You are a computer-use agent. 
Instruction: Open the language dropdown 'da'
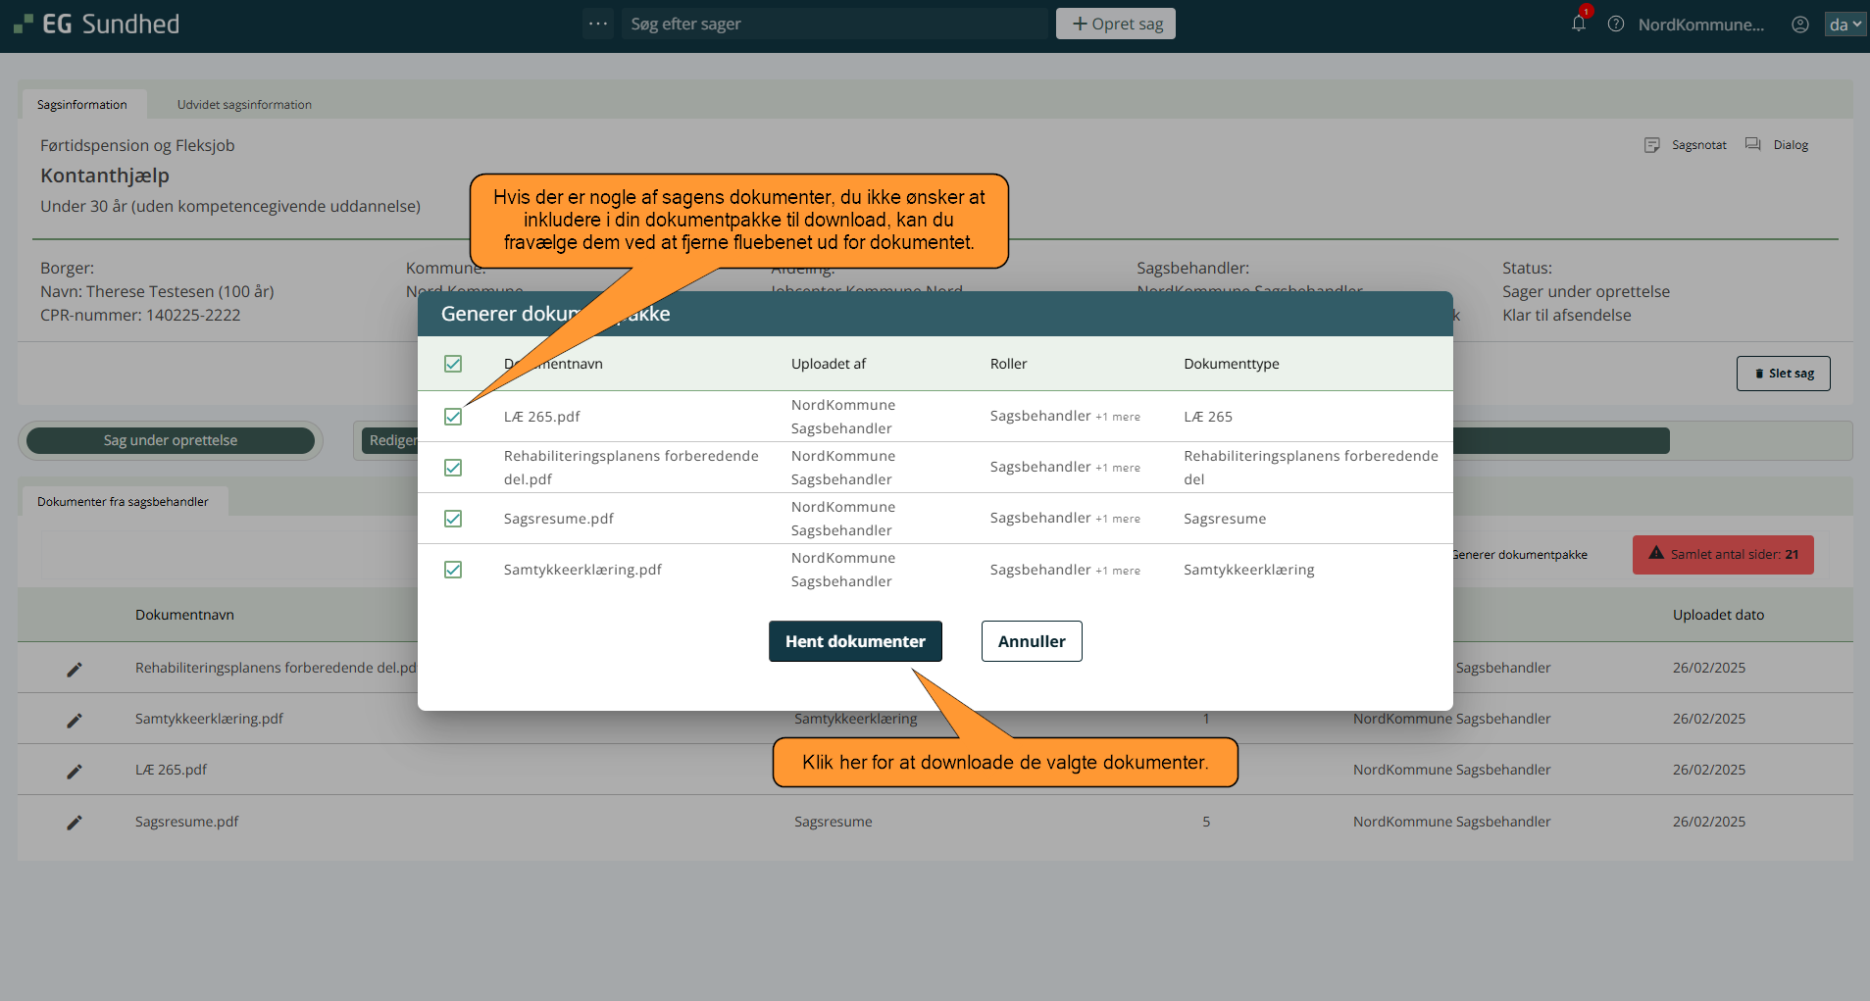click(1844, 25)
